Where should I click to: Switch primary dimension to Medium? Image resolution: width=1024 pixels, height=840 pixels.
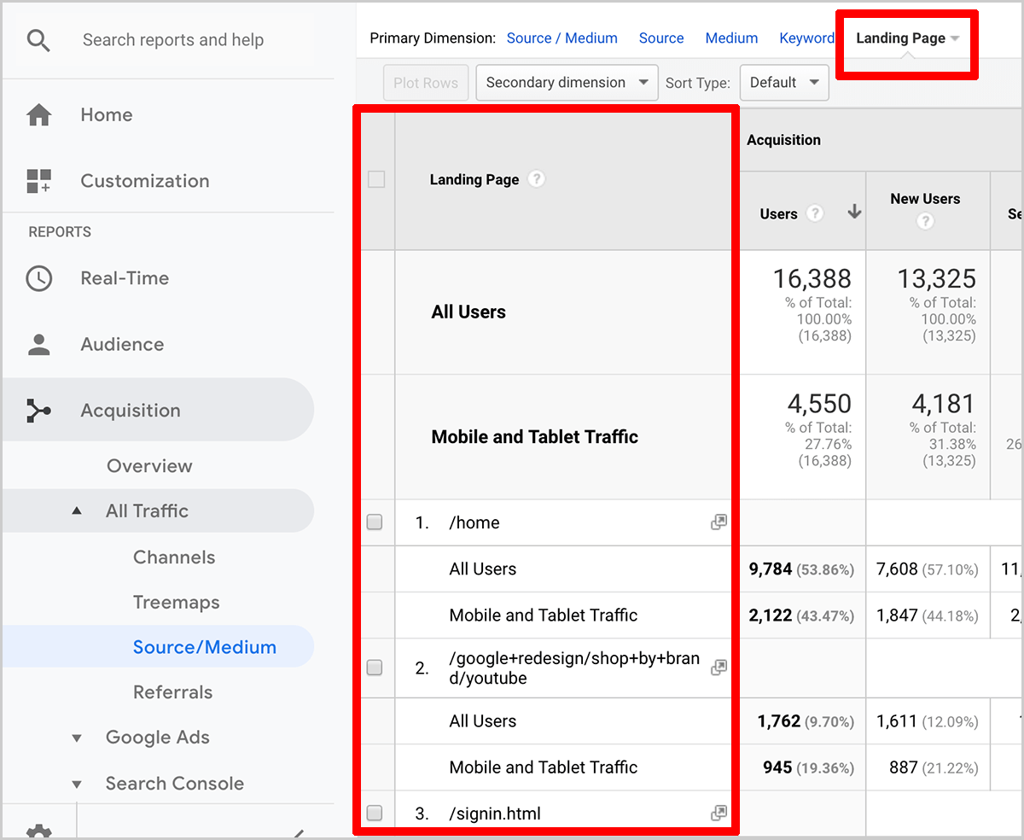point(731,38)
